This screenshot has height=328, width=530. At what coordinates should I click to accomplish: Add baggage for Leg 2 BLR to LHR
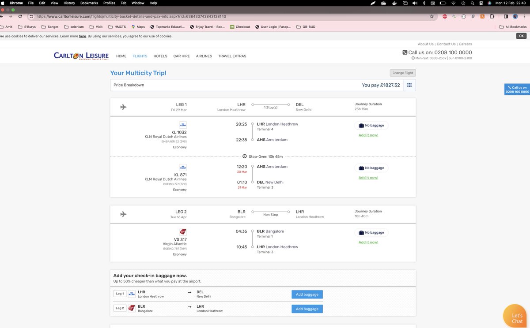pyautogui.click(x=307, y=309)
